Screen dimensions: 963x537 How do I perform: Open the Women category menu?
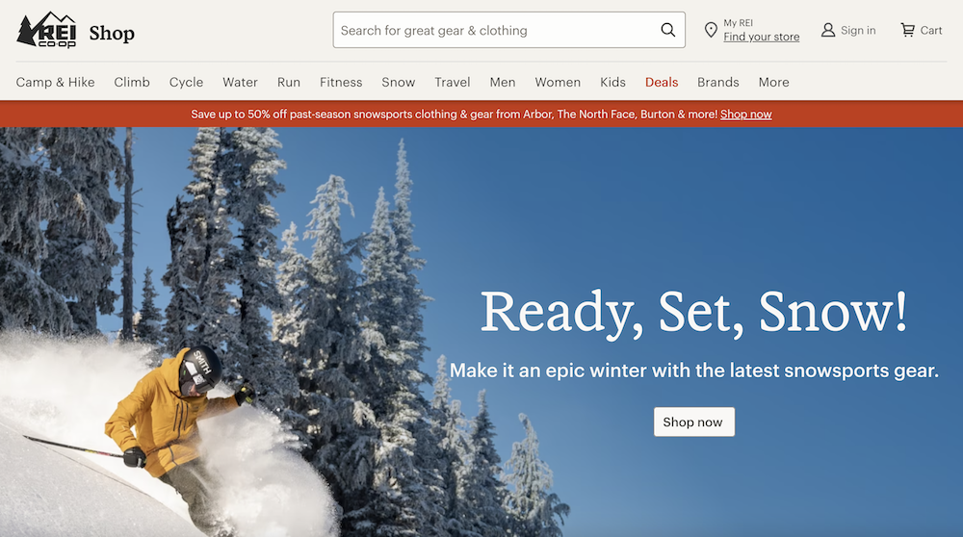(x=558, y=82)
